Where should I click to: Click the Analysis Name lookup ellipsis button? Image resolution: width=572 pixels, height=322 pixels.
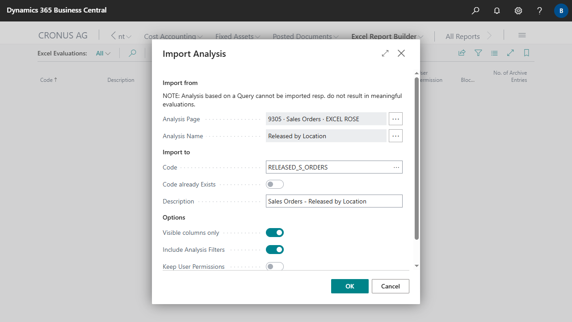pos(395,136)
